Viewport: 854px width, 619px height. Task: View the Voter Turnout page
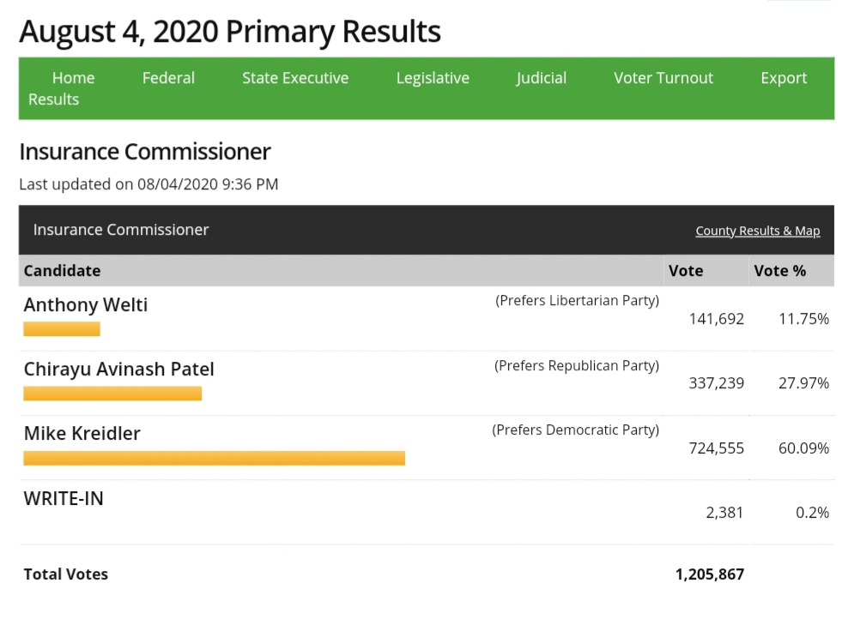click(663, 78)
